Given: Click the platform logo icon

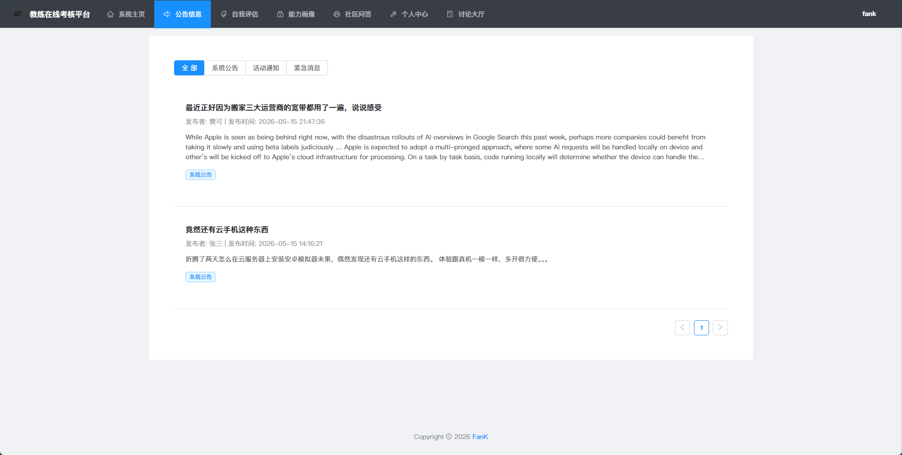Looking at the screenshot, I should (x=17, y=14).
